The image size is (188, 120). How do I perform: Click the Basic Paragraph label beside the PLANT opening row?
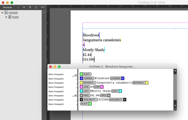tap(56, 74)
